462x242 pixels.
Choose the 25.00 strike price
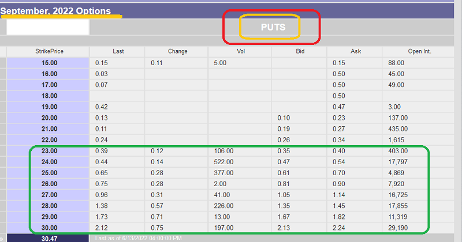(49, 172)
